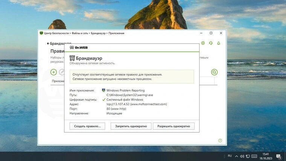Screen dimensions: 286x161
Task: Open the help question mark icon
Action: [x=220, y=141]
